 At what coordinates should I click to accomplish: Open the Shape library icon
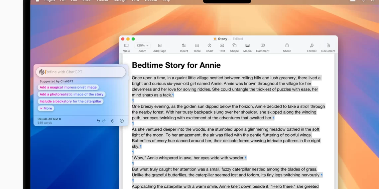234,46
